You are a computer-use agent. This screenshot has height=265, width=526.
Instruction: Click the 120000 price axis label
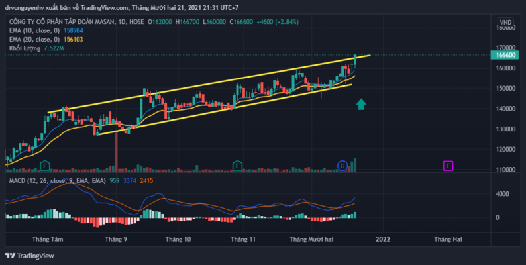click(x=505, y=149)
